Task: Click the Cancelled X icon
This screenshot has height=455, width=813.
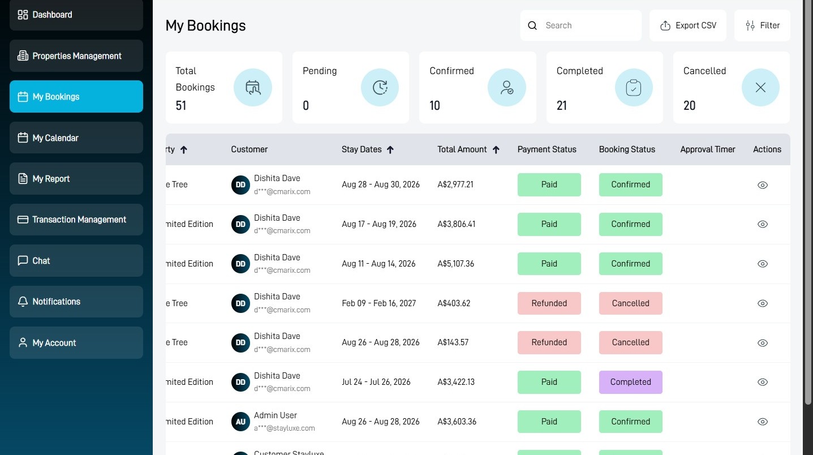Action: [760, 88]
